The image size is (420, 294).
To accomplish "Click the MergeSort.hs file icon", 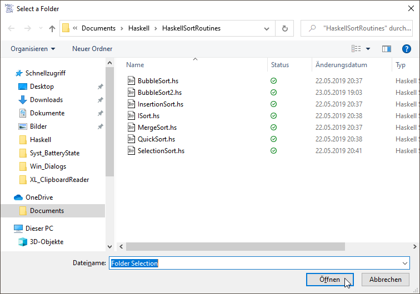I will click(x=131, y=127).
